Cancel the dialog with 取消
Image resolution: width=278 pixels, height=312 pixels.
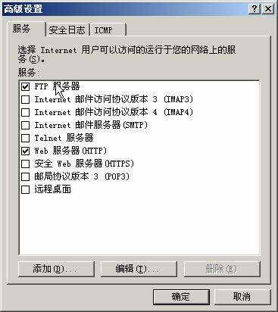[x=242, y=297]
